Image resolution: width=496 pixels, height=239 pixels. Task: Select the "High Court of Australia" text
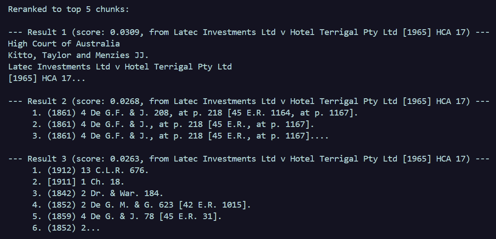point(64,43)
